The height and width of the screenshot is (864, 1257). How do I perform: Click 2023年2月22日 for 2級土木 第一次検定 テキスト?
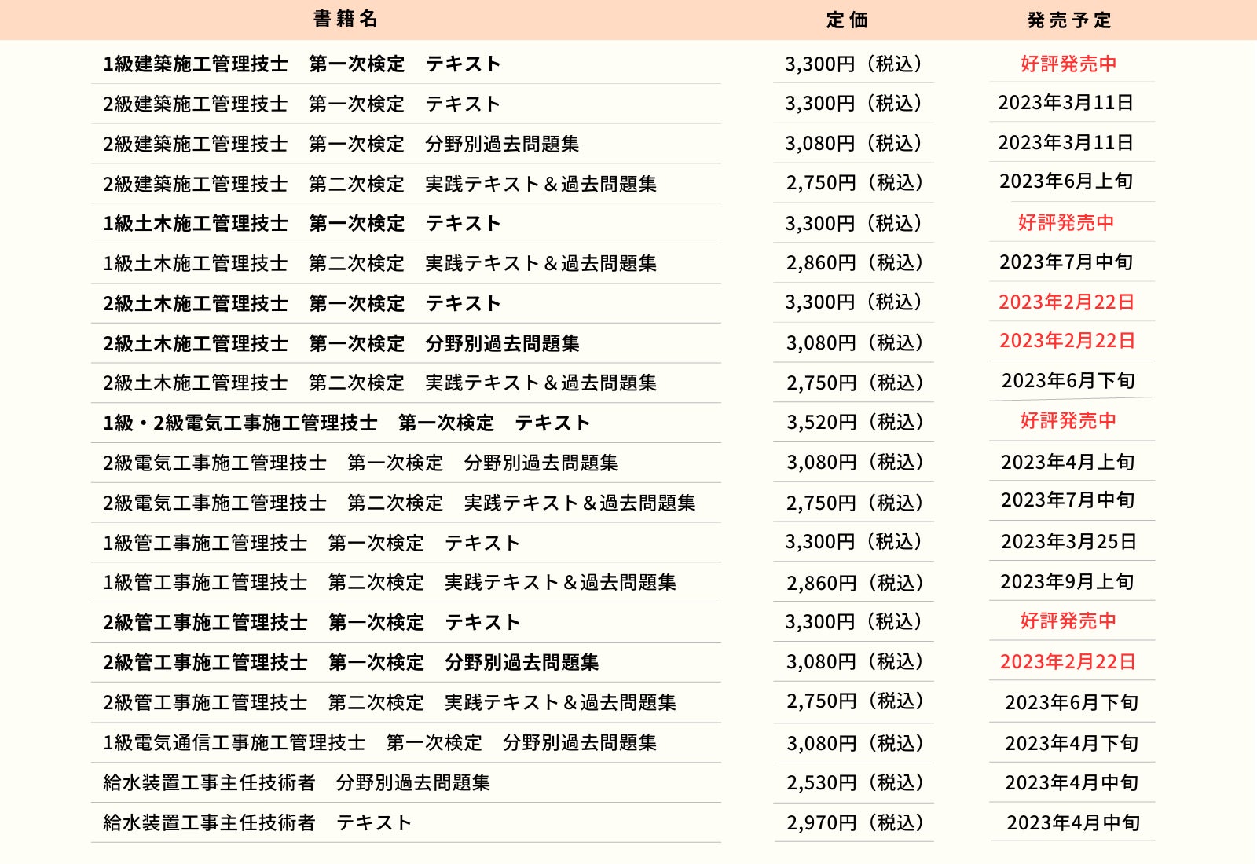[x=1066, y=302]
